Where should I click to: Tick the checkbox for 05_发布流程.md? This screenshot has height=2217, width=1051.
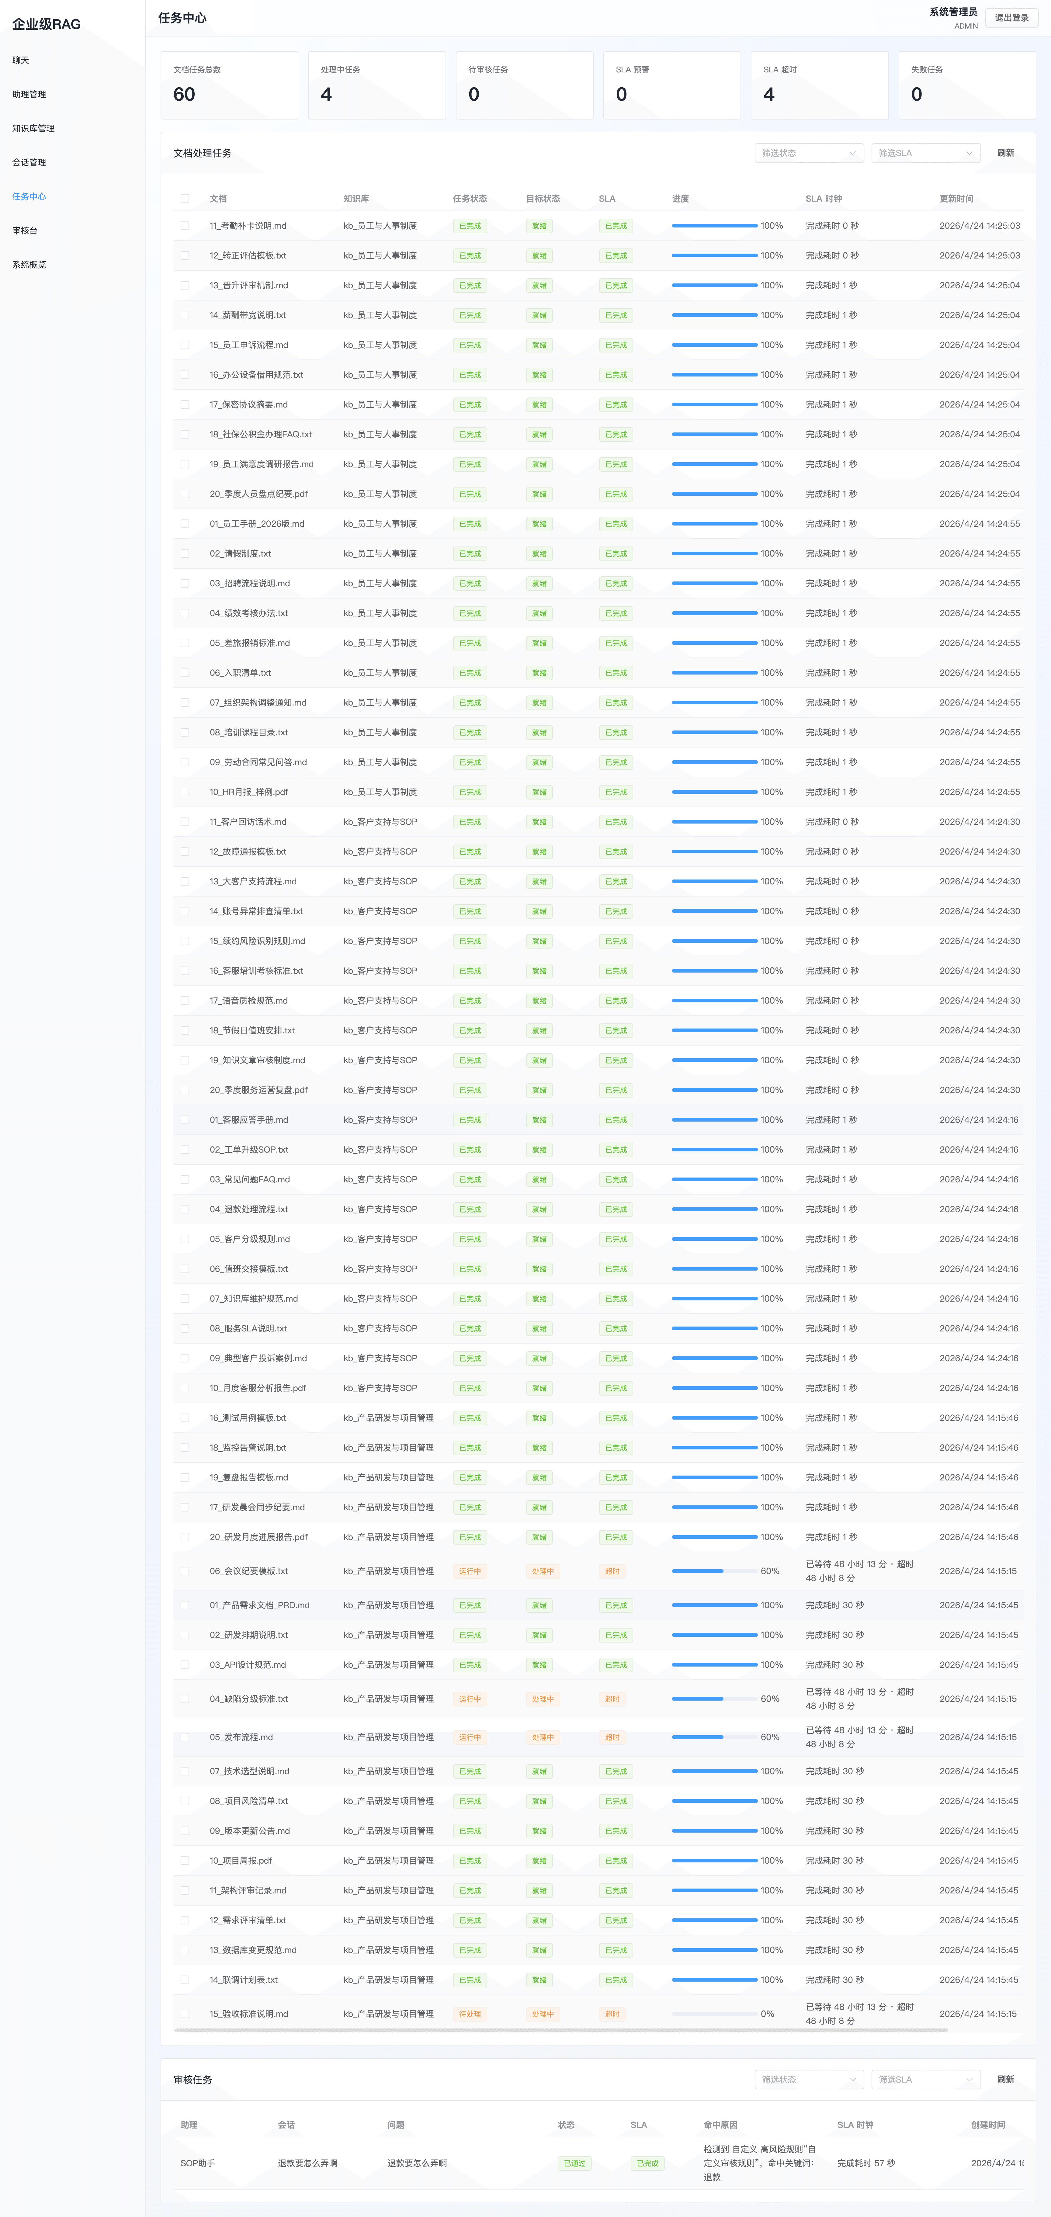coord(185,1737)
